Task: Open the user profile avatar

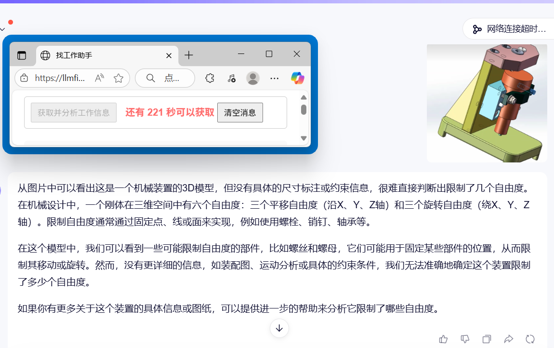Action: click(253, 78)
